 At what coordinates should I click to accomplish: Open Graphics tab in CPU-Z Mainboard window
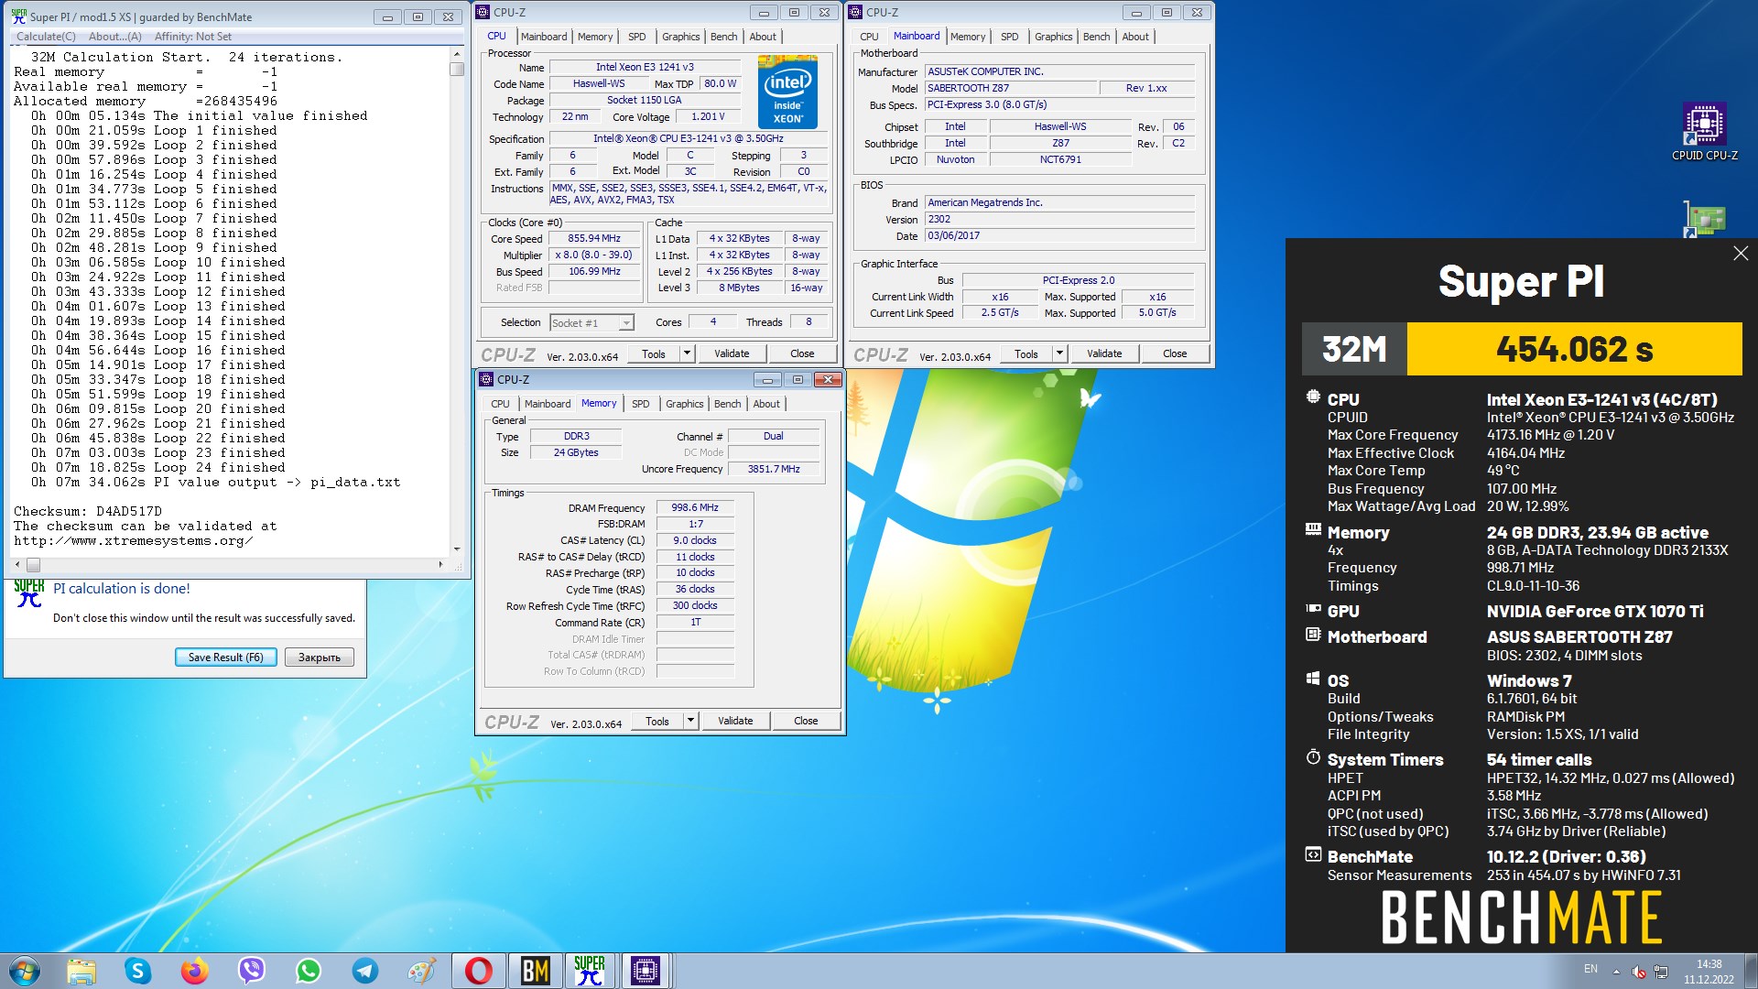point(1053,37)
